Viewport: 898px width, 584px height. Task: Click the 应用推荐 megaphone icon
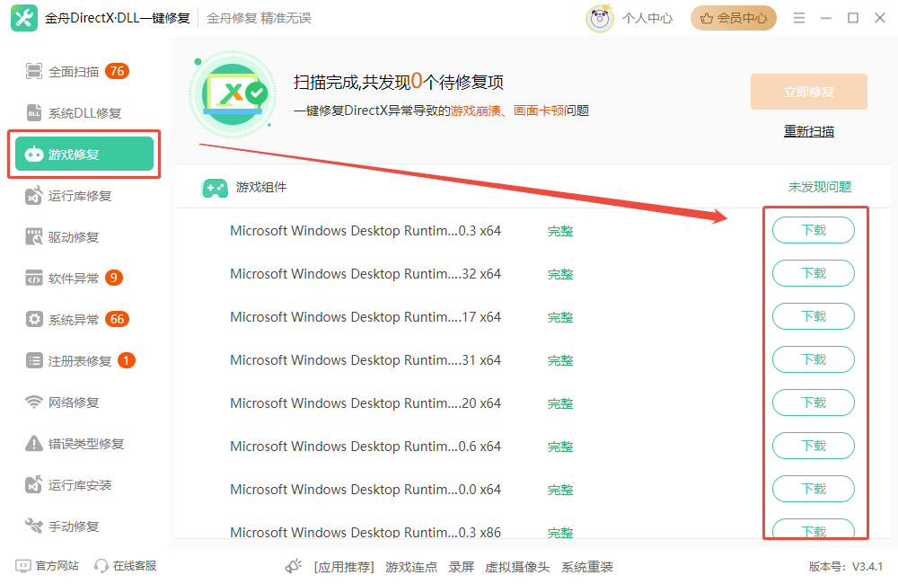click(x=294, y=567)
